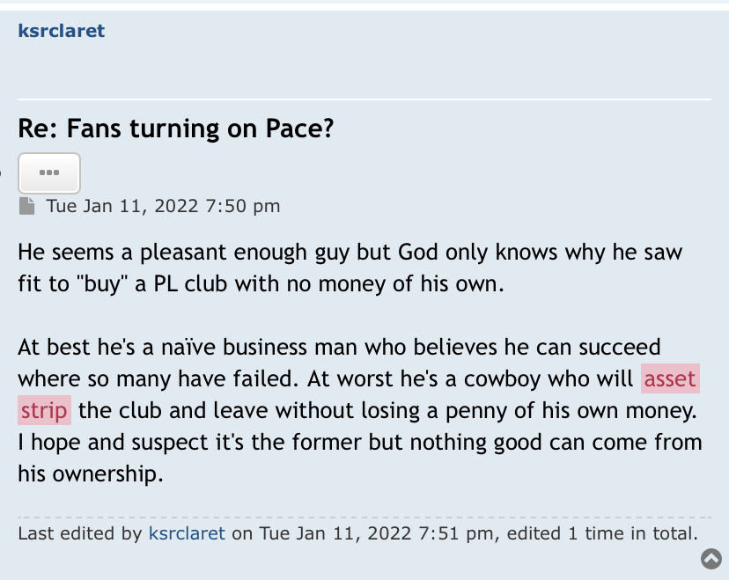Click the dashed separator above the last edited note

pos(364,517)
